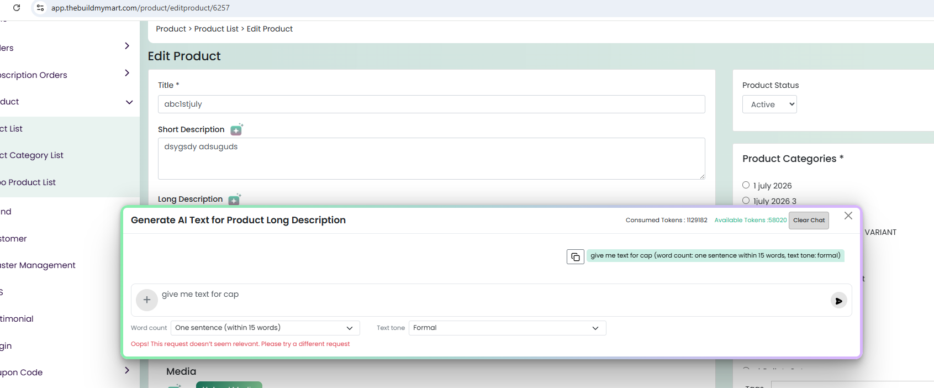Expand the Orders sidebar chevron

click(x=127, y=46)
